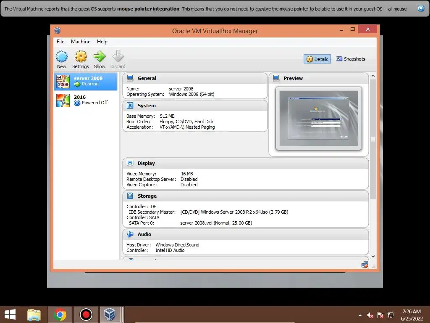The height and width of the screenshot is (323, 430).
Task: Click Remote Desktop Server 'Disabled' value
Action: 189,179
